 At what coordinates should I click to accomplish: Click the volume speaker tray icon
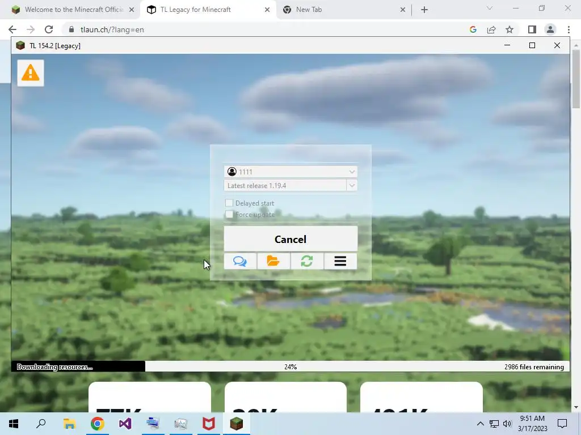point(507,424)
